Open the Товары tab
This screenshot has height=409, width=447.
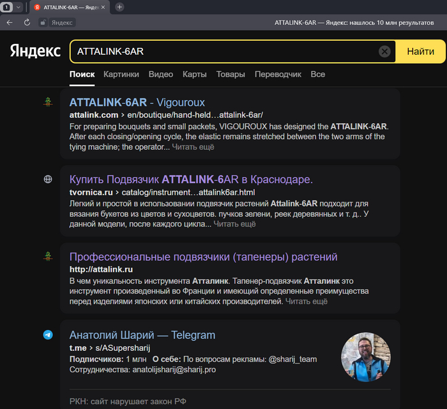[x=231, y=75]
